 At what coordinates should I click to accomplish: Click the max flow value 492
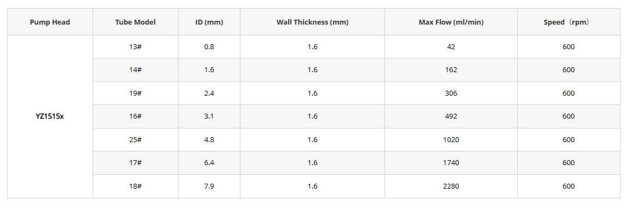pyautogui.click(x=451, y=116)
